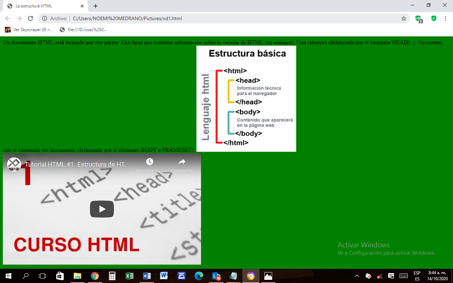The width and height of the screenshot is (453, 283).
Task: Open the browser's three-dot menu
Action: [445, 18]
